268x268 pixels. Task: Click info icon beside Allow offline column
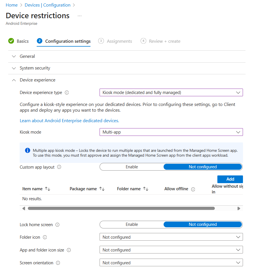click(x=193, y=189)
